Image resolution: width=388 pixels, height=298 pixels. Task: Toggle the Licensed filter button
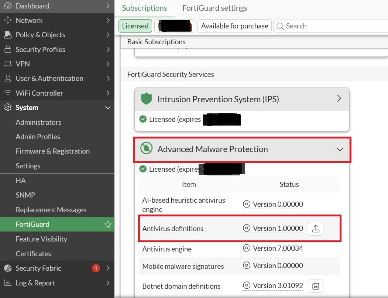click(135, 26)
